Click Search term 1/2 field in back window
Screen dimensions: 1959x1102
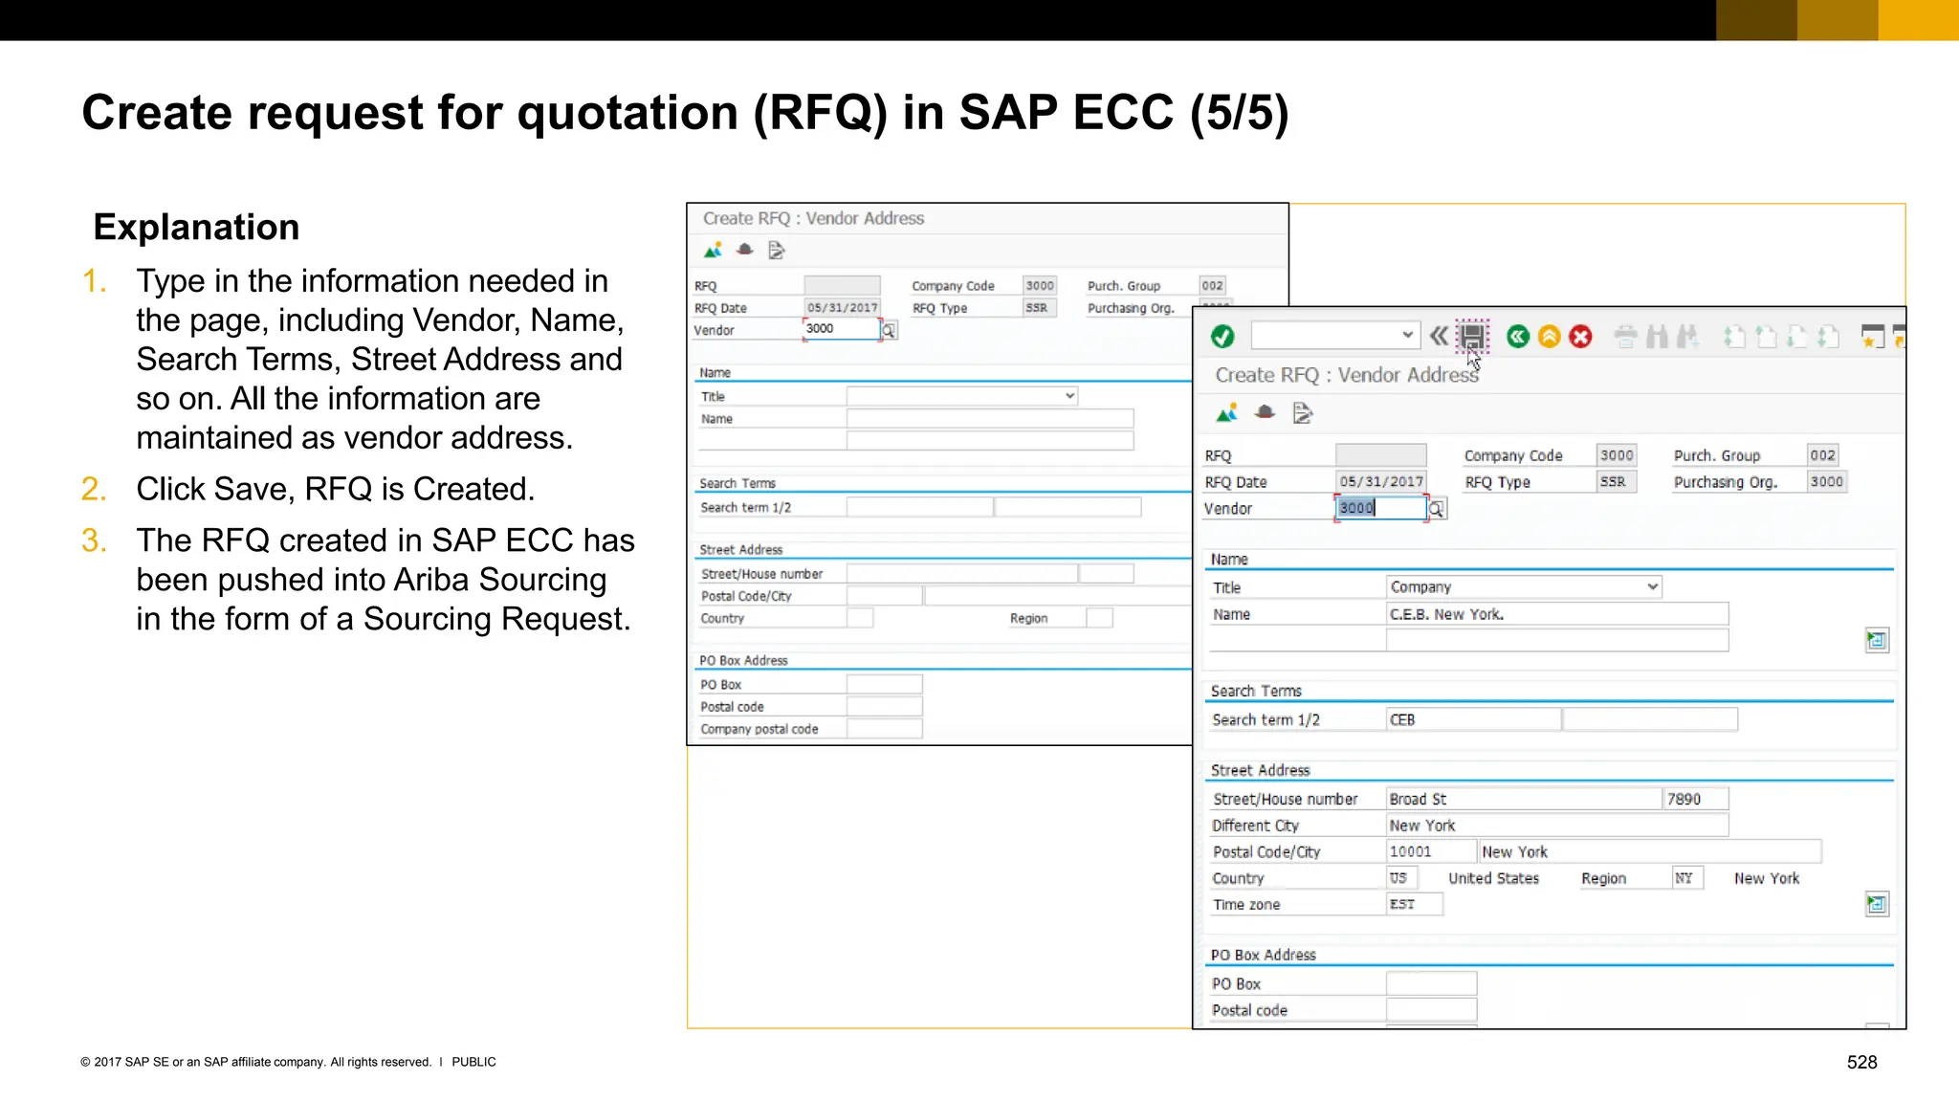[x=920, y=507]
